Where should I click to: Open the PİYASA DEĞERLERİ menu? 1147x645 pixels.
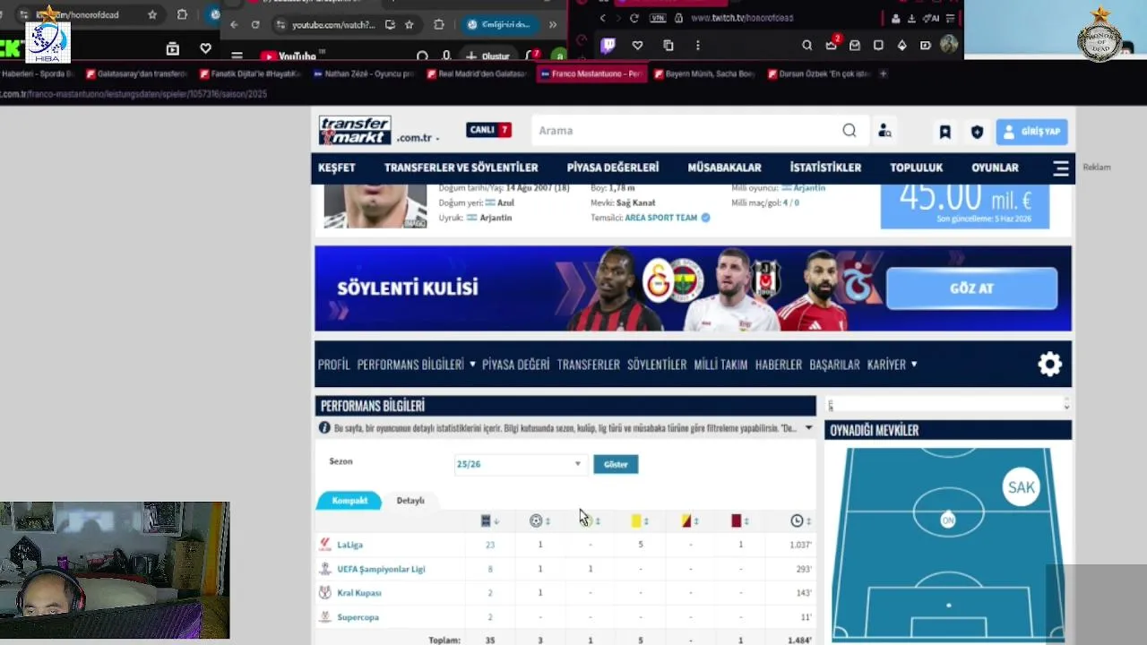613,168
